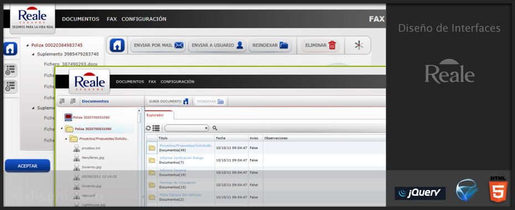This screenshot has height=210, width=515.
Task: Collapse the second Suplemento node in the back window
Action: tap(33, 108)
